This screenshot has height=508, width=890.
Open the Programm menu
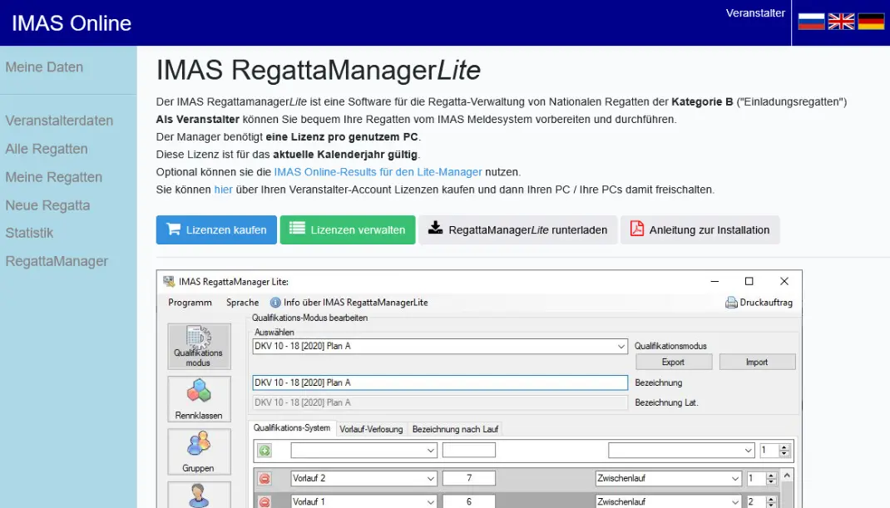point(190,303)
